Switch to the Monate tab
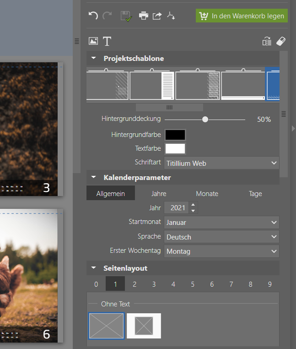 [x=207, y=194]
